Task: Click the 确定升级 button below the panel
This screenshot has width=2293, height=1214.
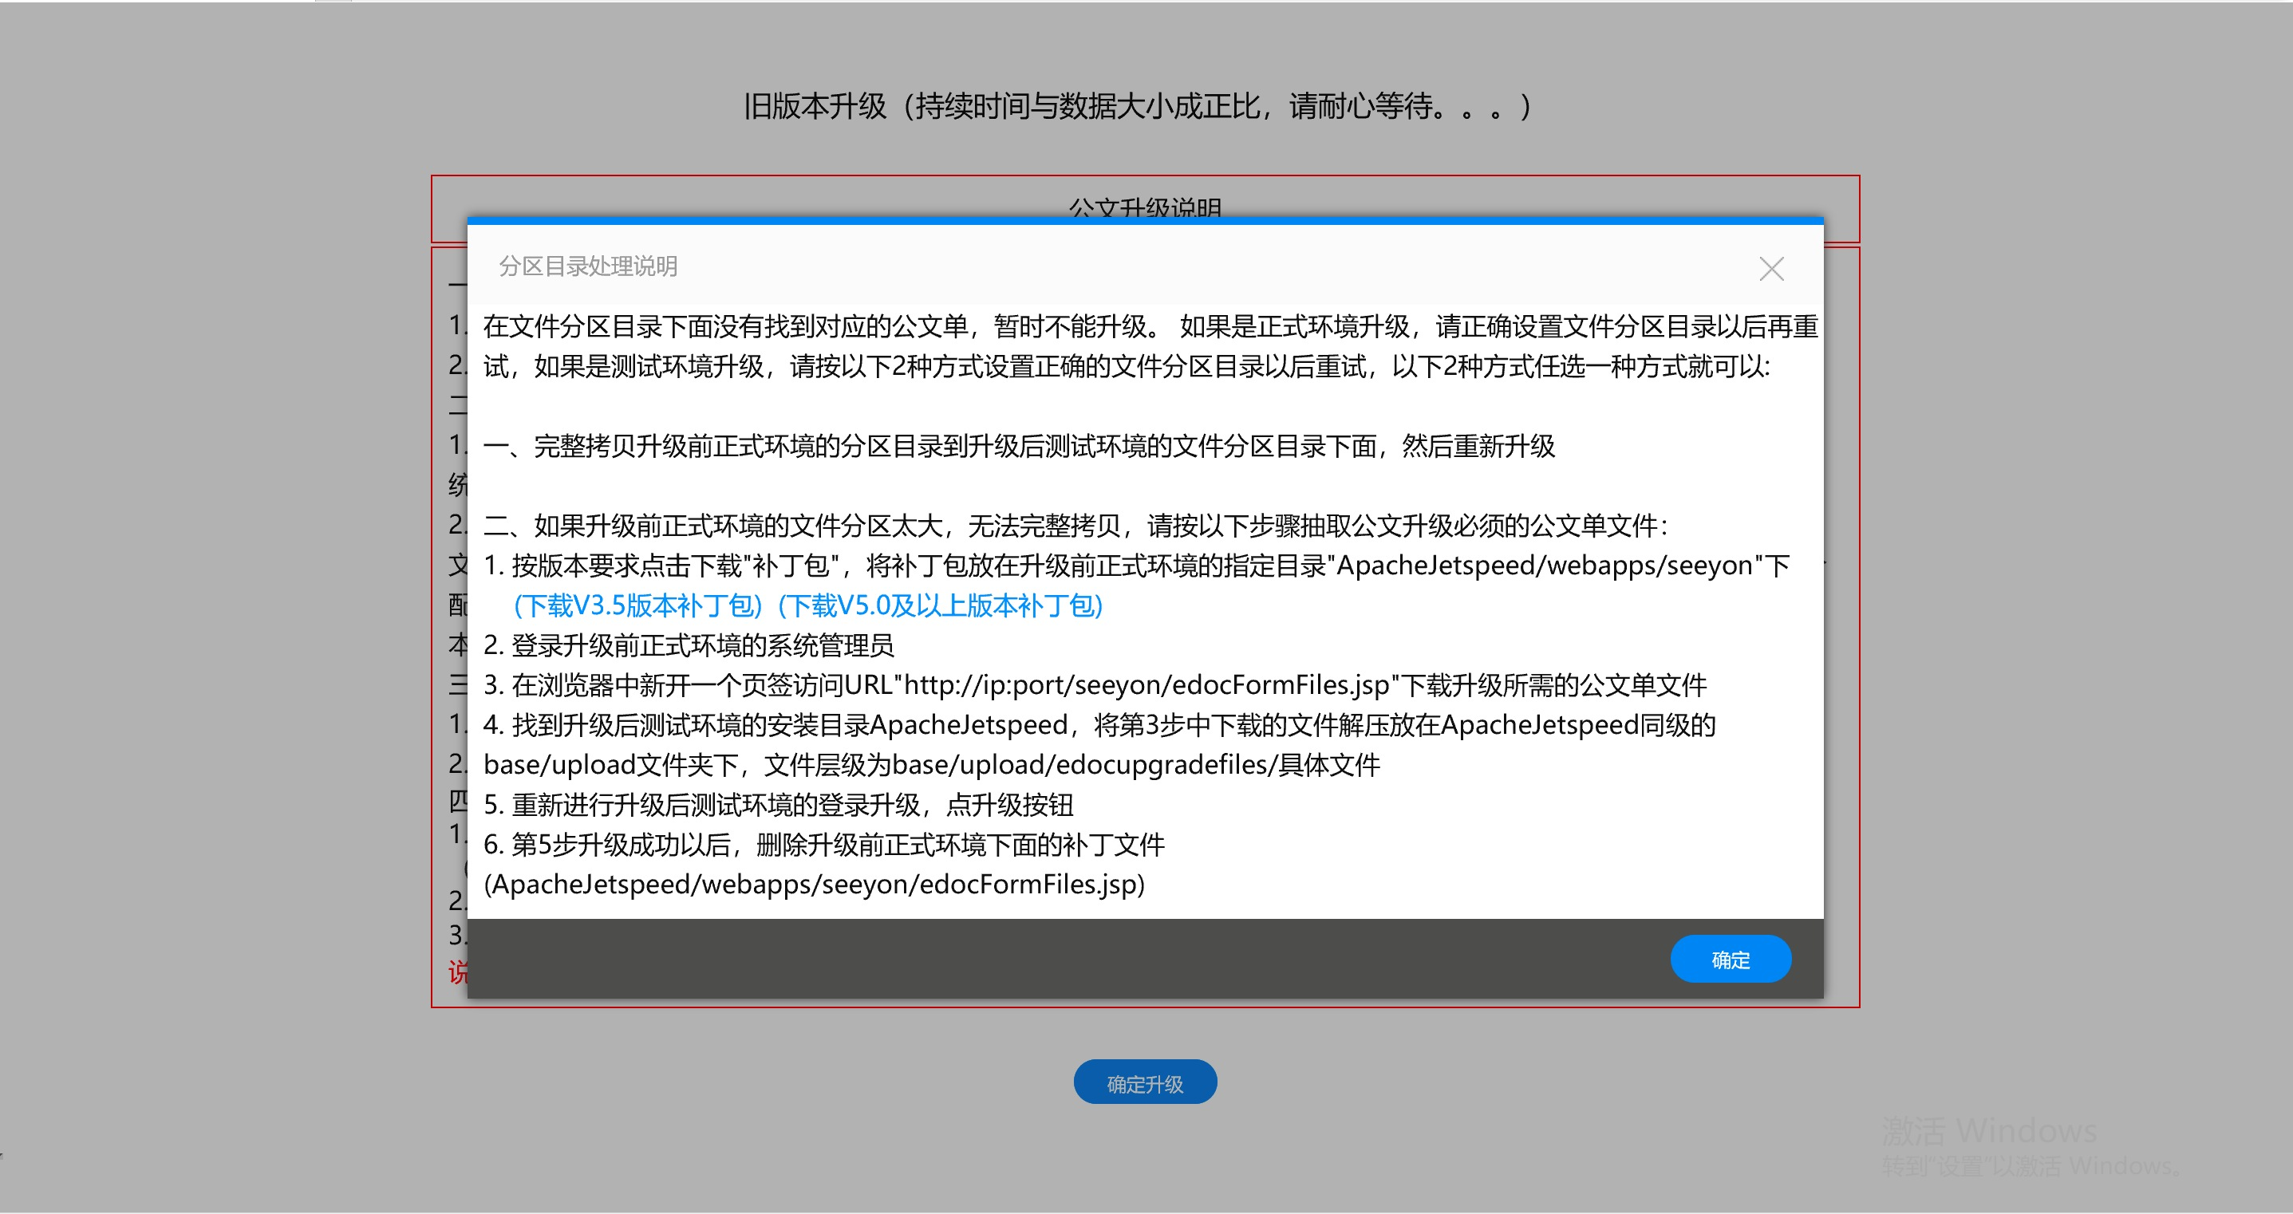Action: 1144,1083
